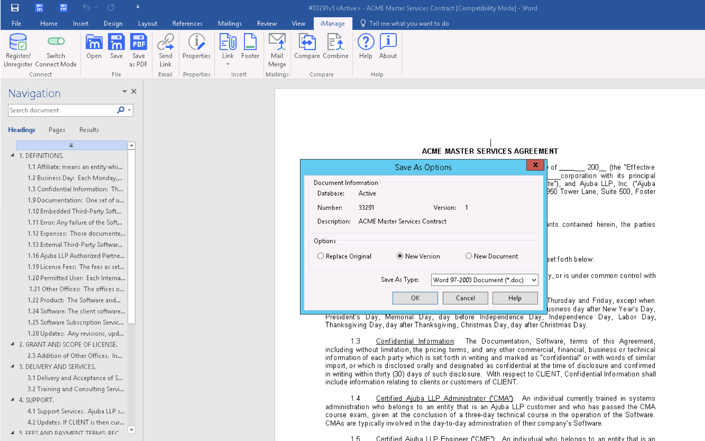Open the File menu

pos(16,23)
